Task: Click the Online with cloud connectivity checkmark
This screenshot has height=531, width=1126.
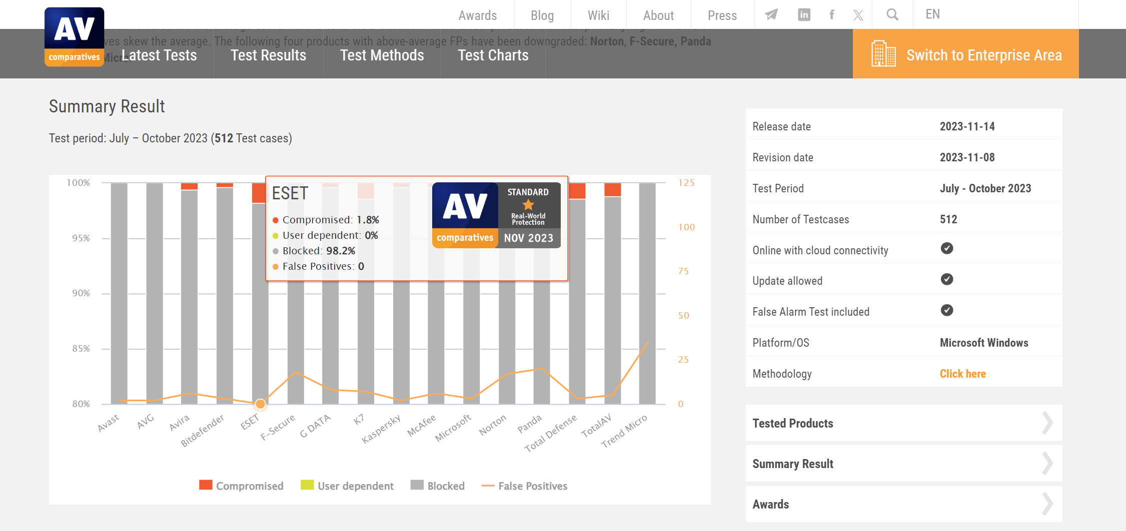Action: point(946,248)
